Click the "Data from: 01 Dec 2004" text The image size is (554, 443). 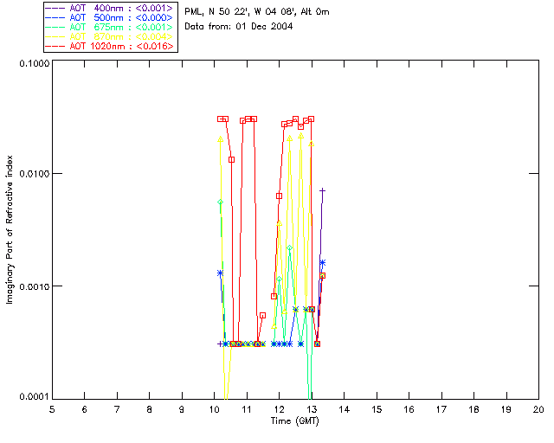pos(239,27)
